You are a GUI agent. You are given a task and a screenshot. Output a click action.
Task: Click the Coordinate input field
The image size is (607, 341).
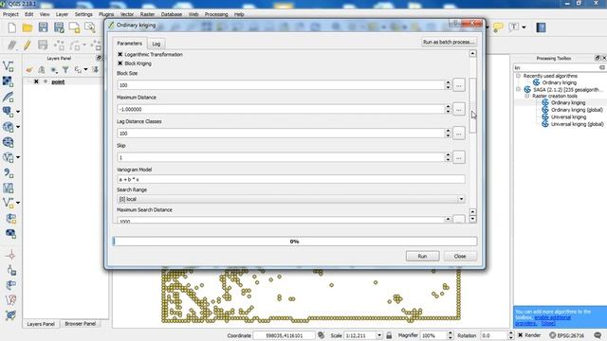[x=285, y=335]
